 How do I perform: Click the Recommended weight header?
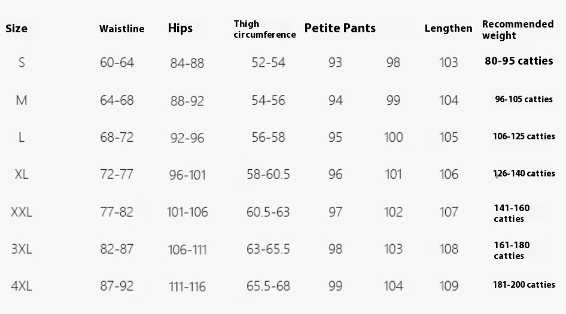click(518, 29)
